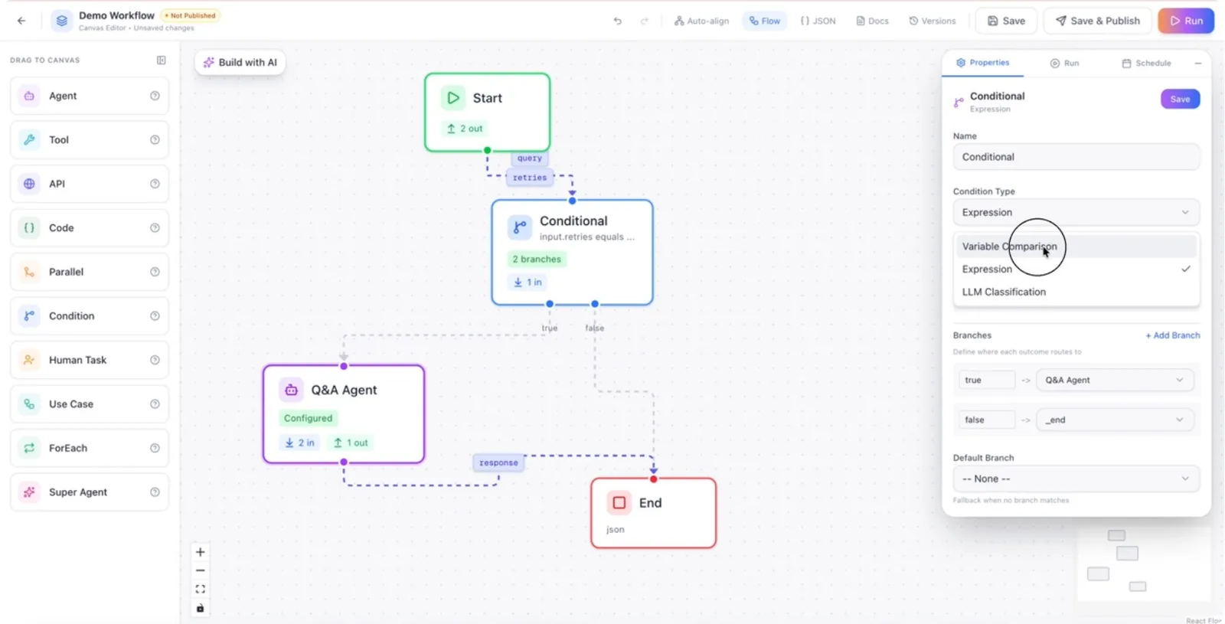Click the help icon beside Tool
The image size is (1225, 624).
pyautogui.click(x=155, y=140)
